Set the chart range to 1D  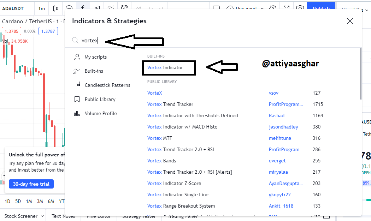tap(7, 201)
